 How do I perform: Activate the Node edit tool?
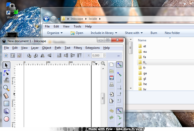(6, 73)
